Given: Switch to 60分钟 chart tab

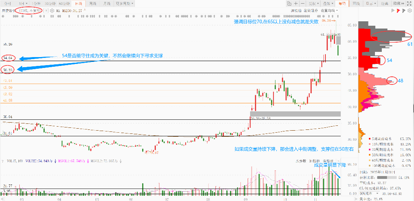Looking at the screenshot, I should [x=64, y=4].
